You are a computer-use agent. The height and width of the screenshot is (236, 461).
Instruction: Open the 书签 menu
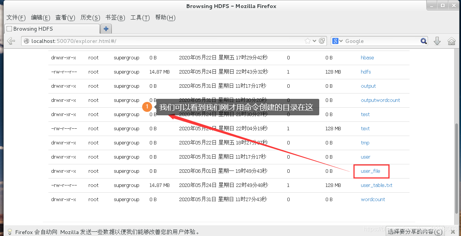(115, 17)
